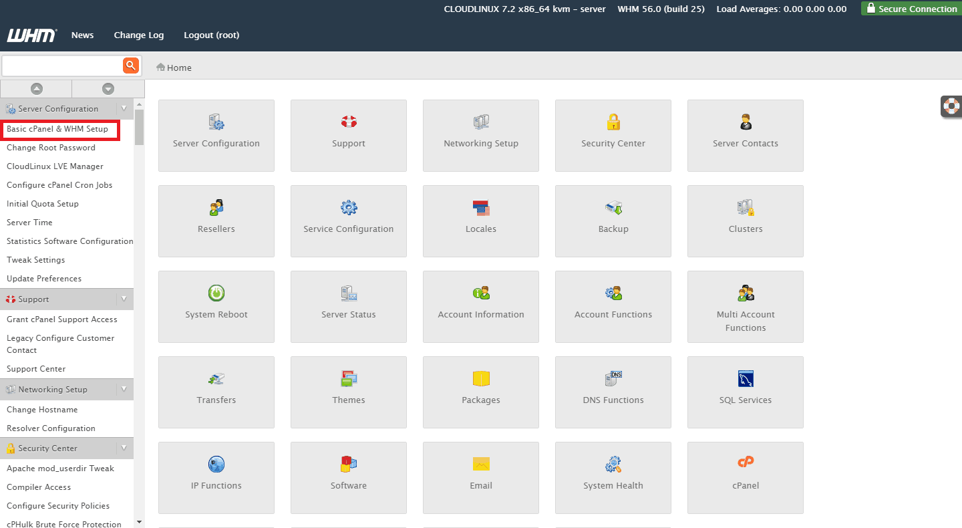The height and width of the screenshot is (528, 962).
Task: Click the Home breadcrumb
Action: 174,68
